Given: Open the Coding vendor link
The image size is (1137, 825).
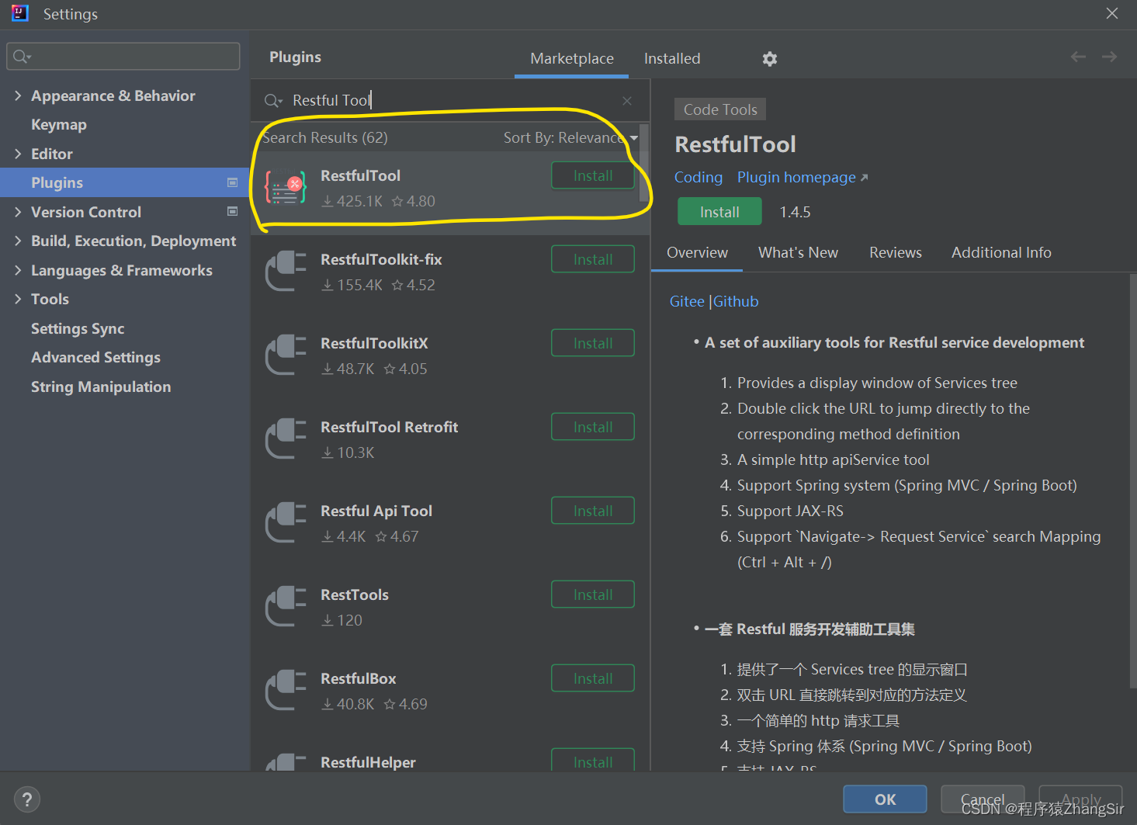Looking at the screenshot, I should (x=698, y=178).
